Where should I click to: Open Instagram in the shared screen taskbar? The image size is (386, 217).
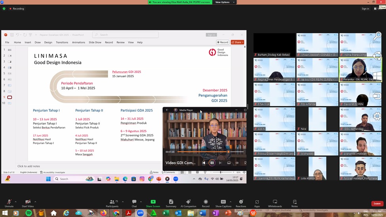pyautogui.click(x=142, y=179)
